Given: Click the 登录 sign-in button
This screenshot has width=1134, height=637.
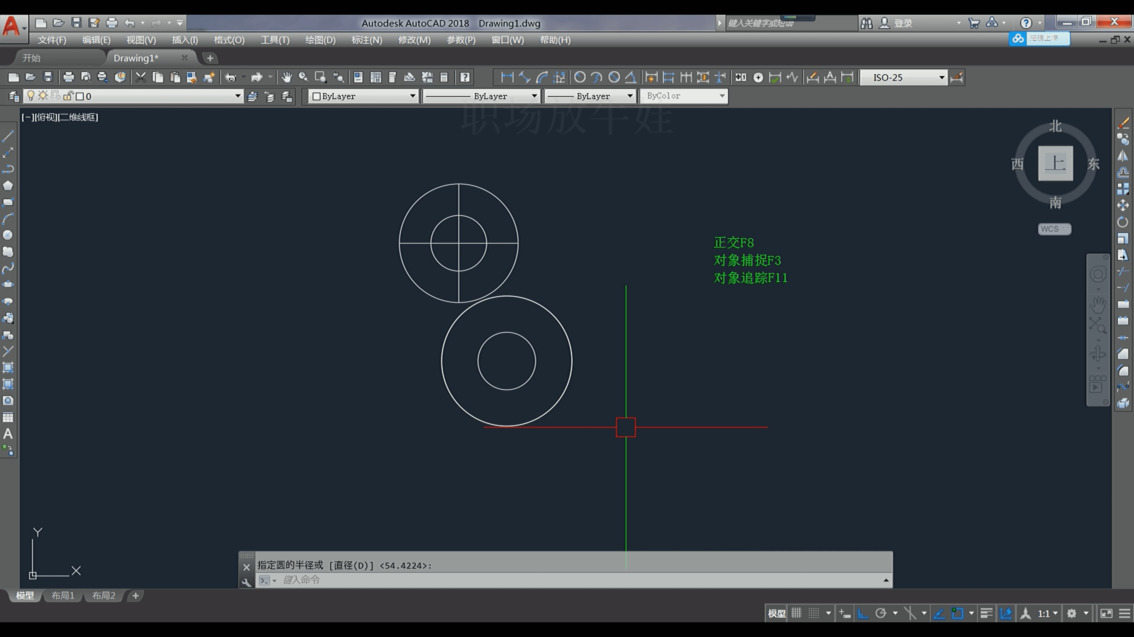Looking at the screenshot, I should [903, 23].
